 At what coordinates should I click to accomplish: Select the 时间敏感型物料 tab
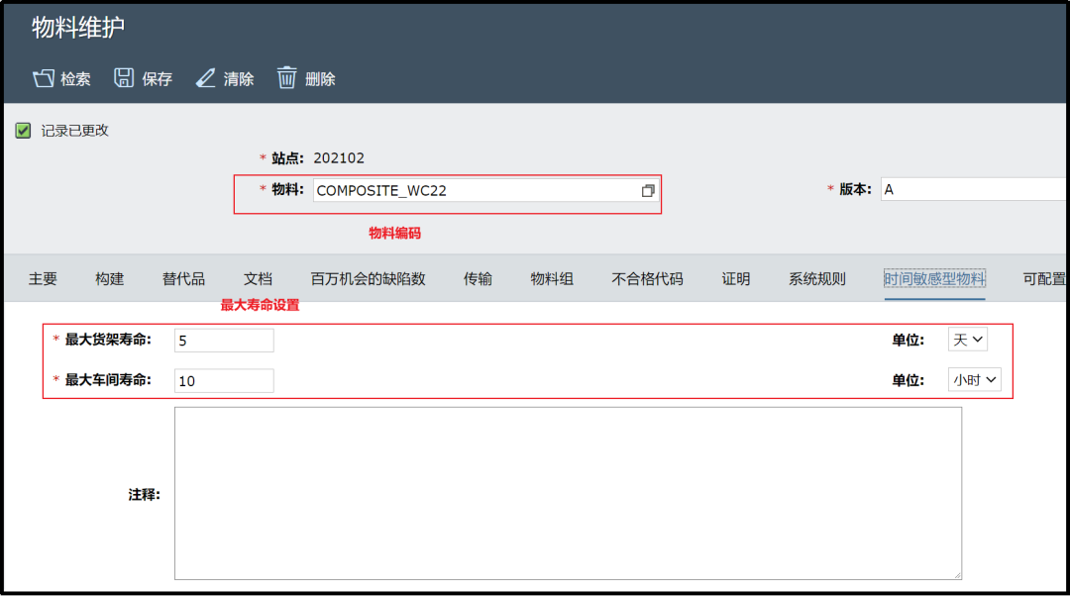934,278
